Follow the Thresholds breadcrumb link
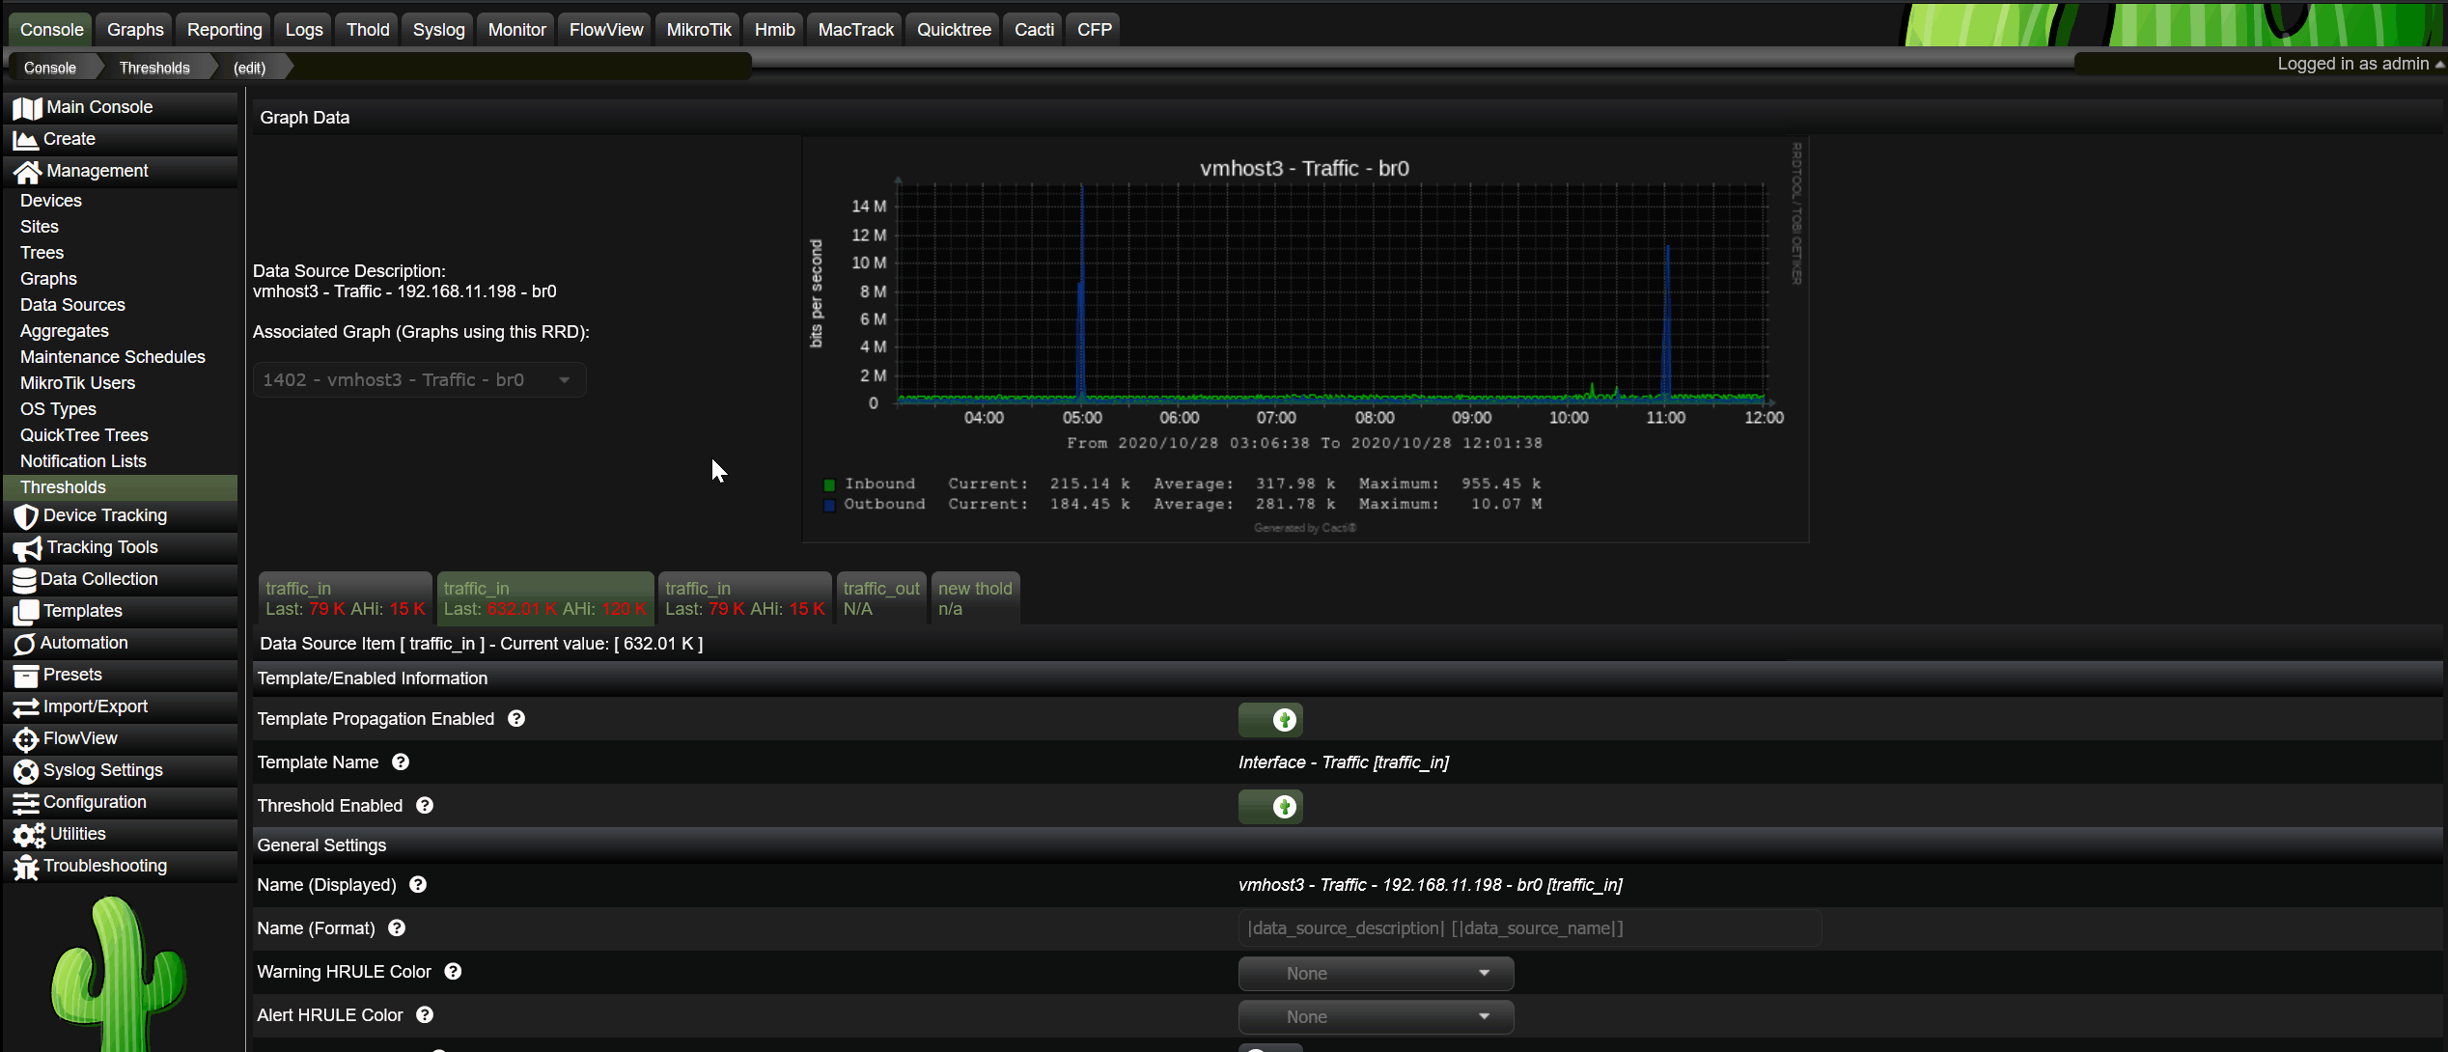This screenshot has height=1052, width=2448. tap(154, 67)
